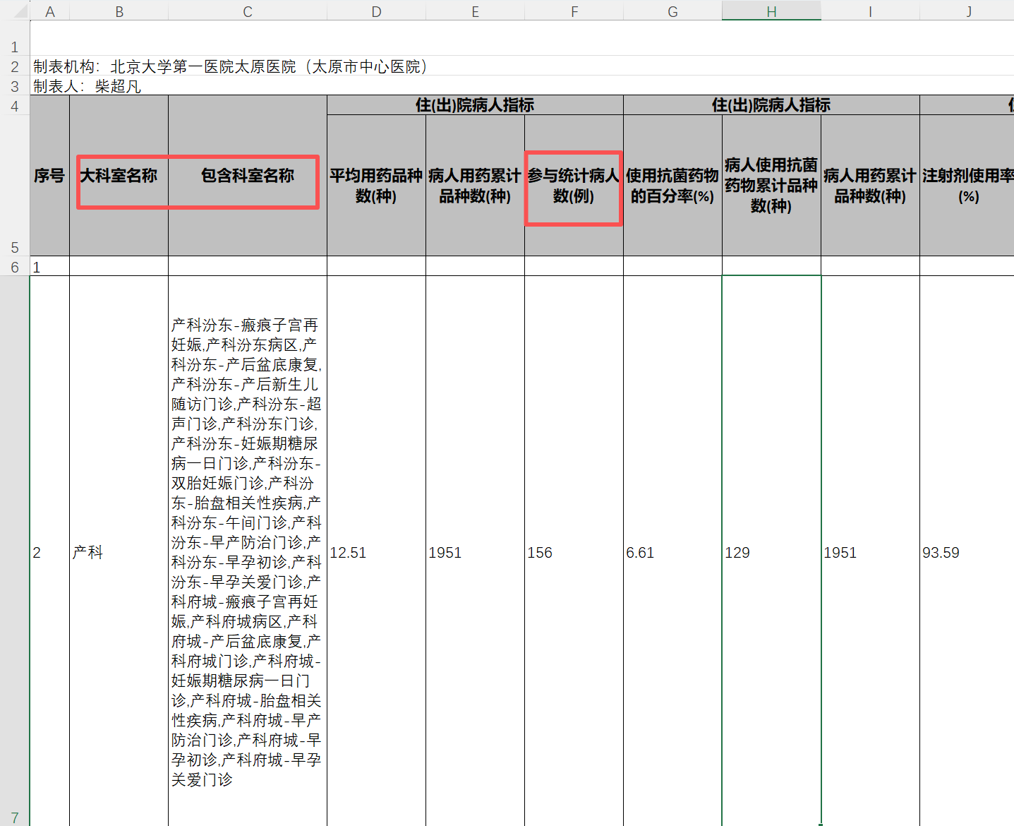Select row 2 header
The image size is (1014, 826).
pos(14,66)
